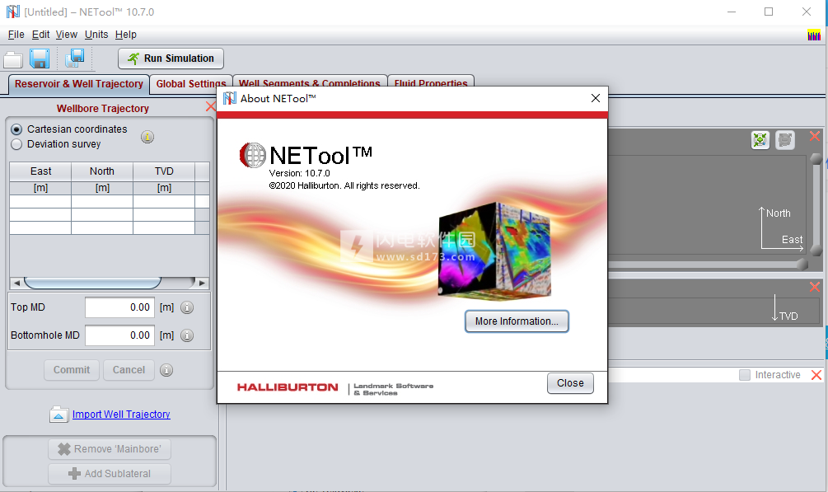Click the trajectory table's right scroll arrow
828x492 pixels.
[x=202, y=283]
